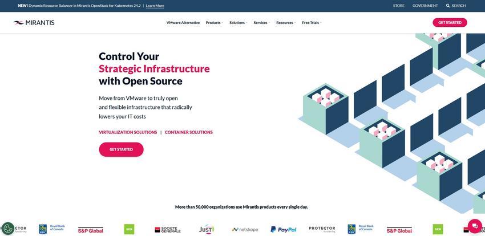The image size is (485, 236).
Task: Go to the GOVERNMENT link
Action: [x=425, y=6]
